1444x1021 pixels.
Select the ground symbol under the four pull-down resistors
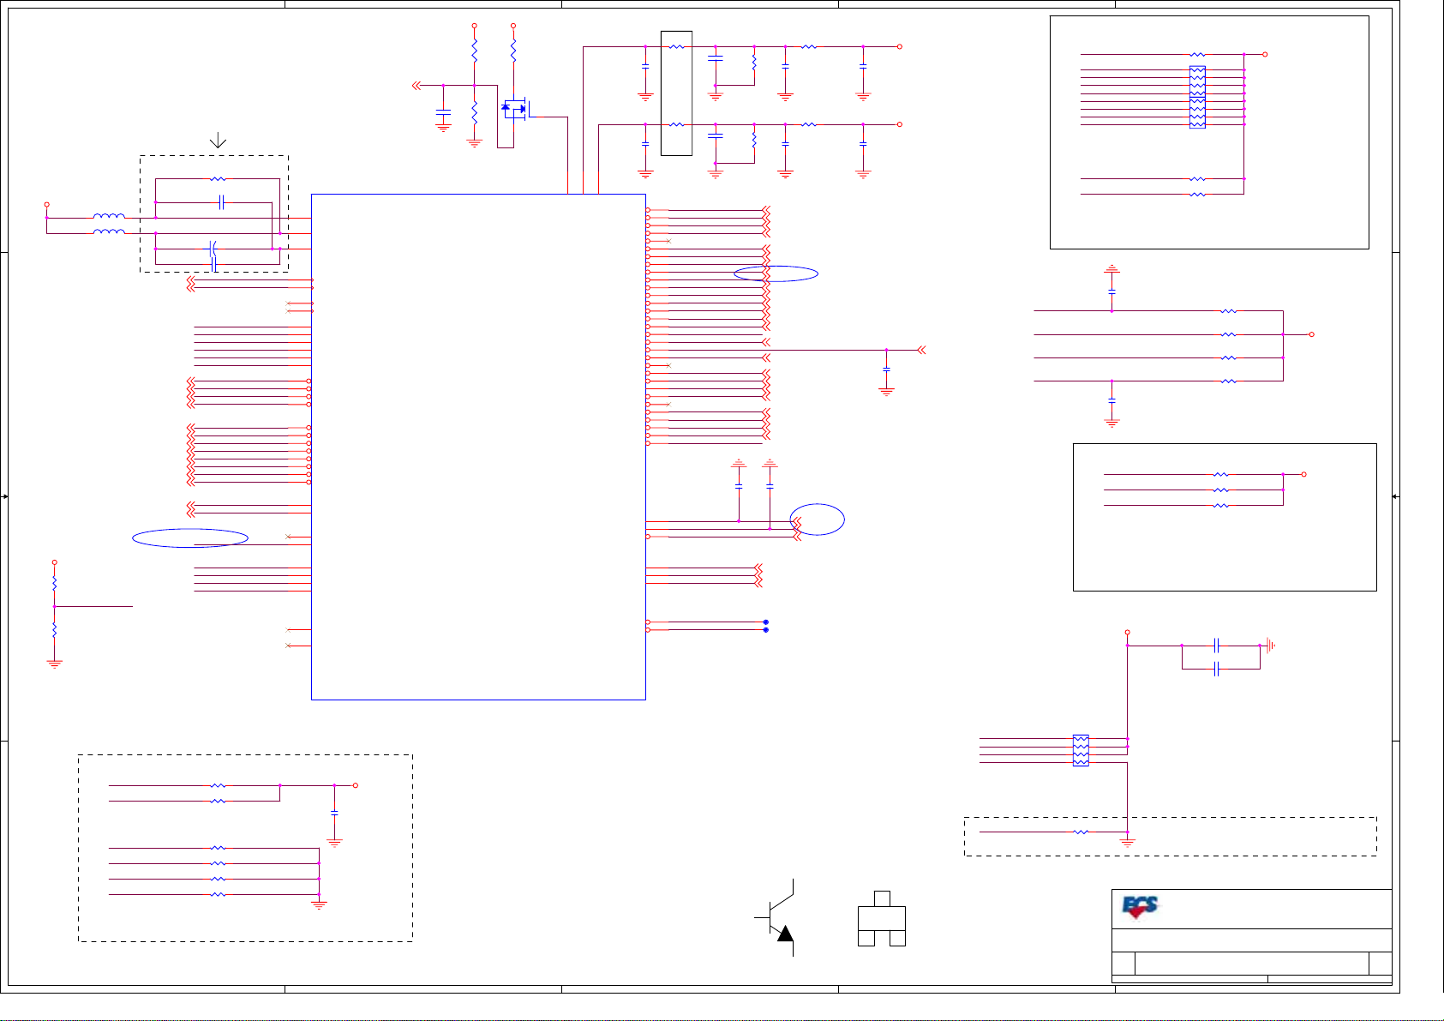(319, 904)
